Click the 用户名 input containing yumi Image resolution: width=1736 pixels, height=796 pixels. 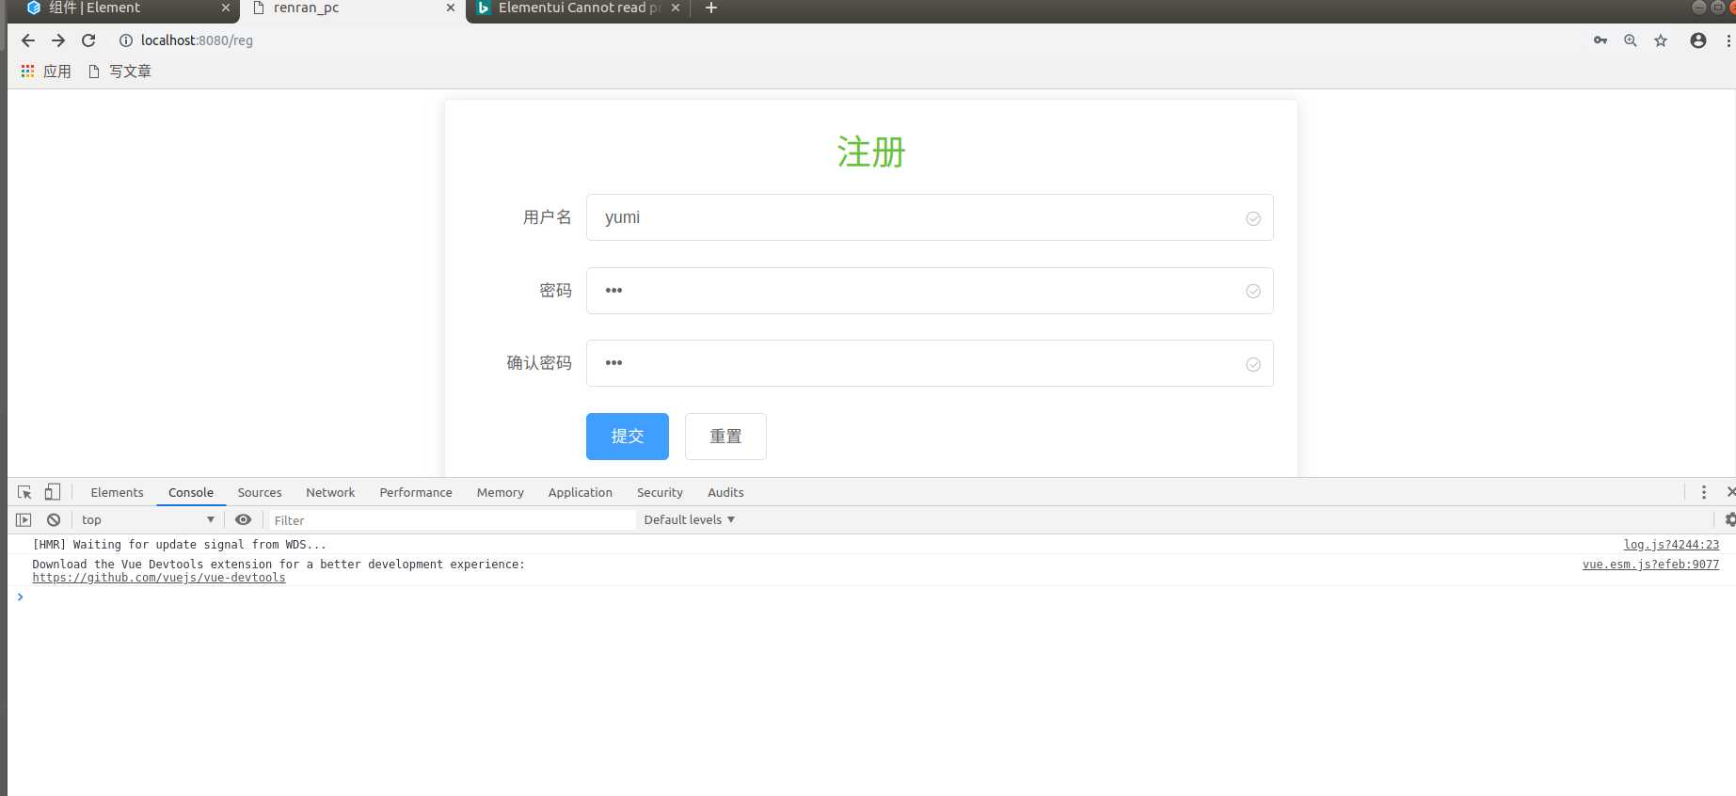pos(930,217)
